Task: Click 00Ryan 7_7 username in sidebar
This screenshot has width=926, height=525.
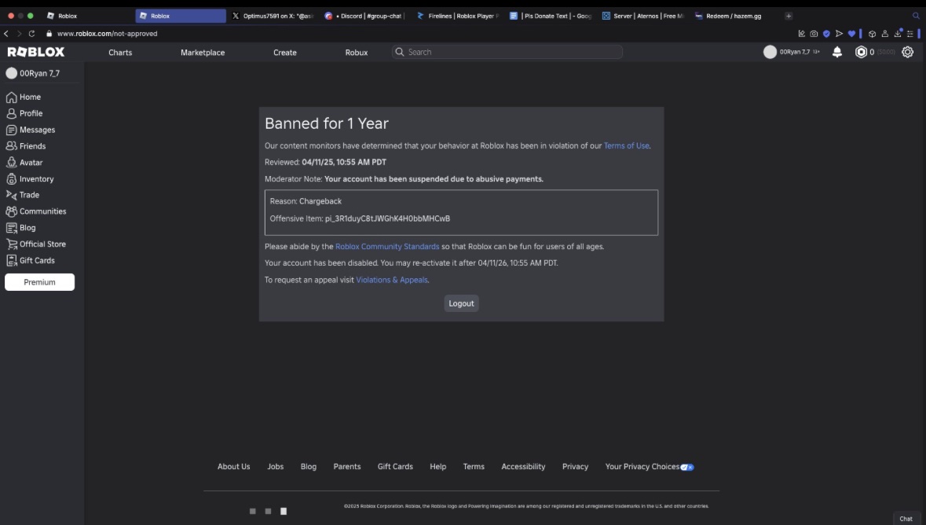Action: (39, 73)
